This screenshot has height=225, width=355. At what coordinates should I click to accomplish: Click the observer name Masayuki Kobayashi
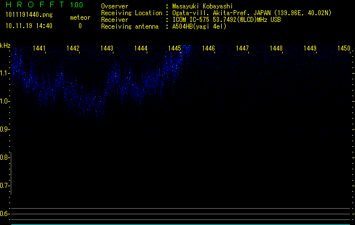(x=203, y=6)
